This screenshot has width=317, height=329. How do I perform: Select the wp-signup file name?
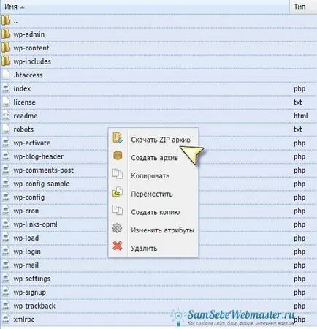[30, 292]
